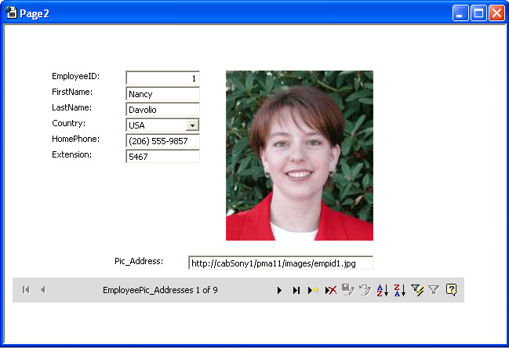Delete the current record
509x348 pixels.
330,290
